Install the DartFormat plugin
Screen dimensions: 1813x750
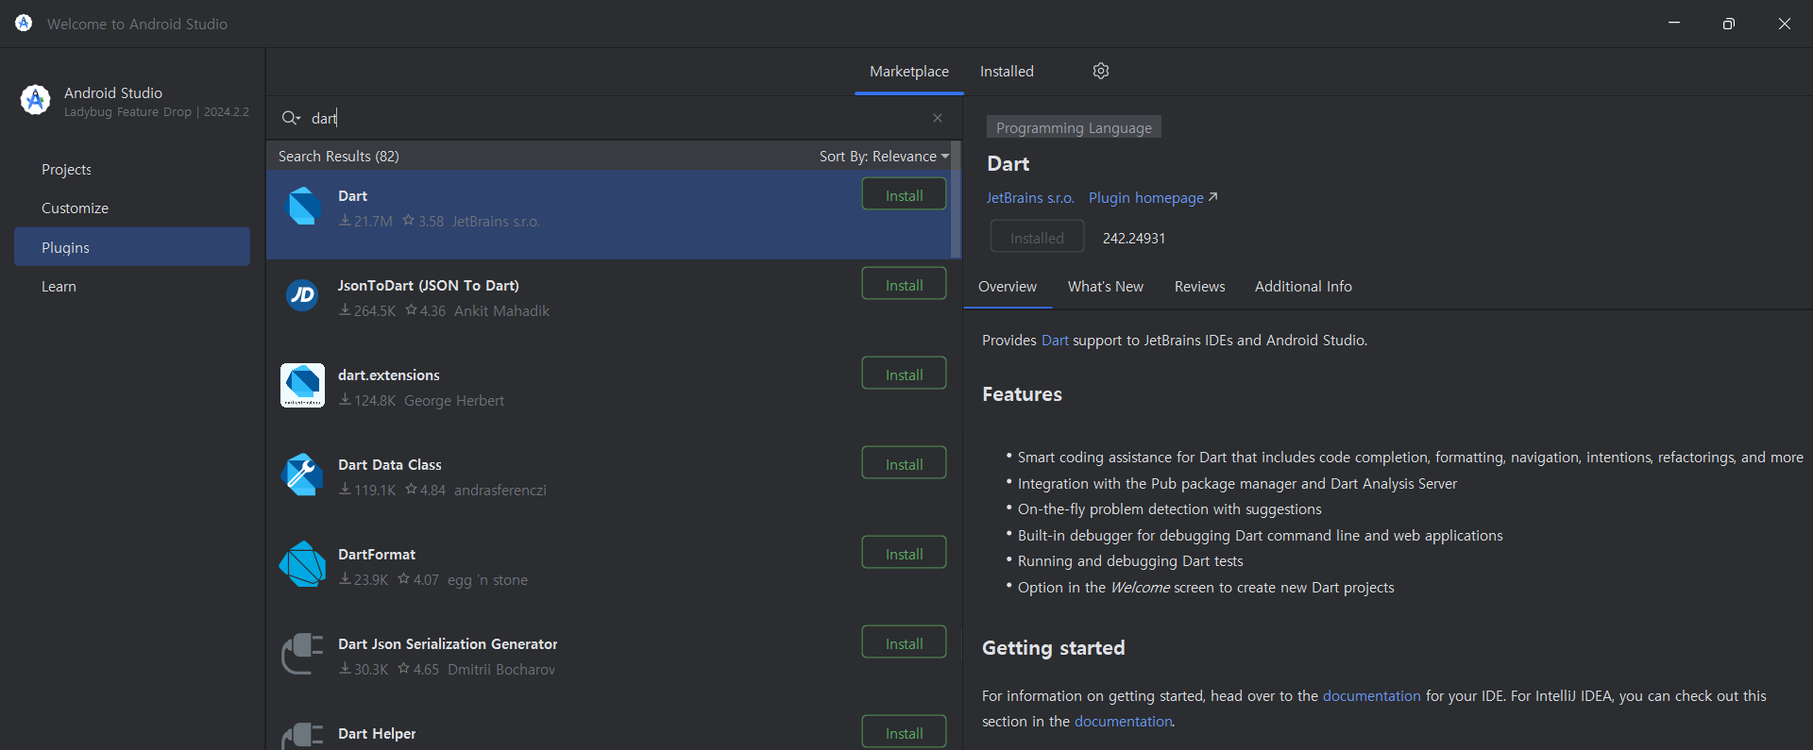click(904, 554)
